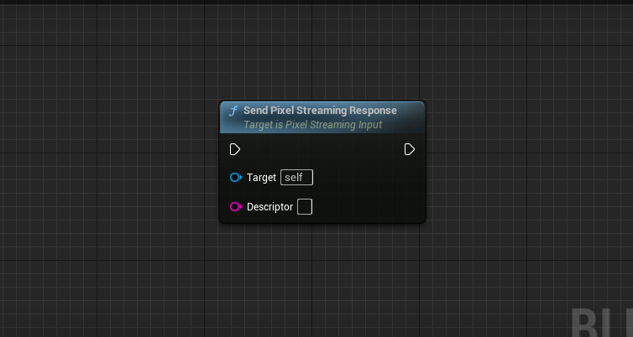Select the Send Pixel Streaming Response title
Screen dimensions: 633x337
[x=320, y=111]
